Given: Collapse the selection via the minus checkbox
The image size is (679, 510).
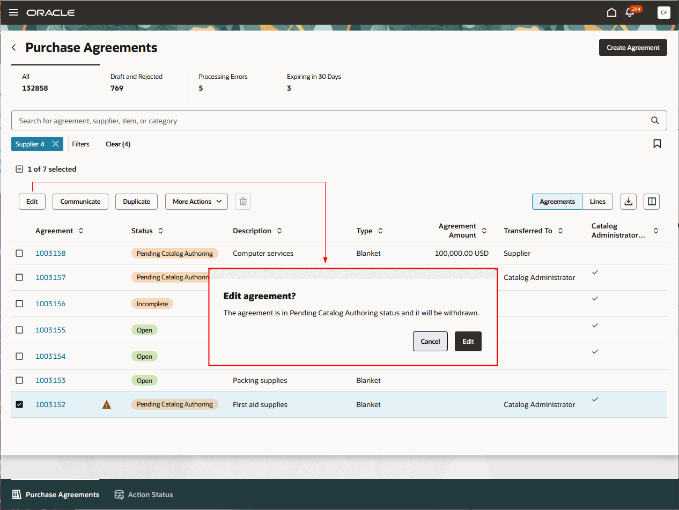Looking at the screenshot, I should click(19, 168).
